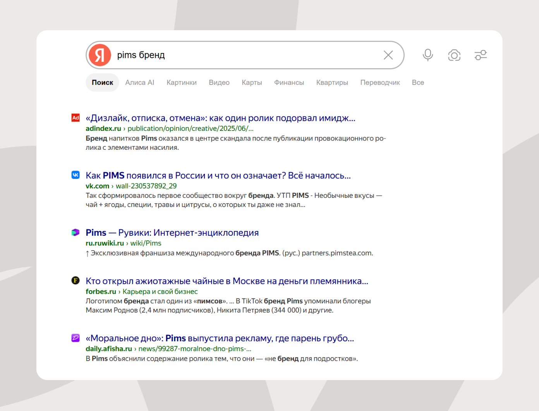Click snippet 'Логотипом бренда стал один из «пимсов»'
539x411 pixels.
point(228,306)
